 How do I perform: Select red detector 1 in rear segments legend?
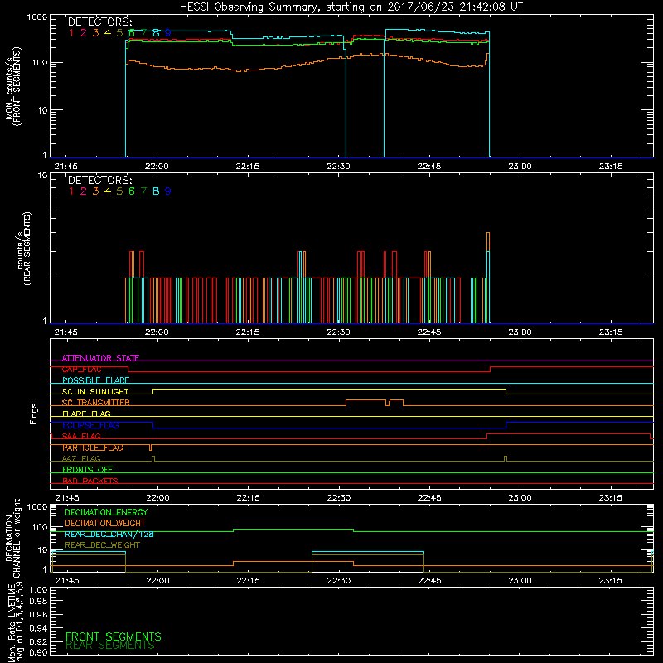(x=71, y=191)
